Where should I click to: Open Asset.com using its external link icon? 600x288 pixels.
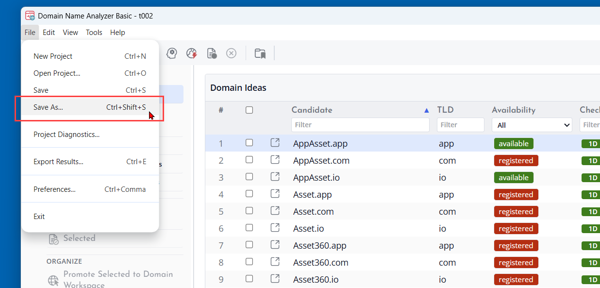[275, 211]
